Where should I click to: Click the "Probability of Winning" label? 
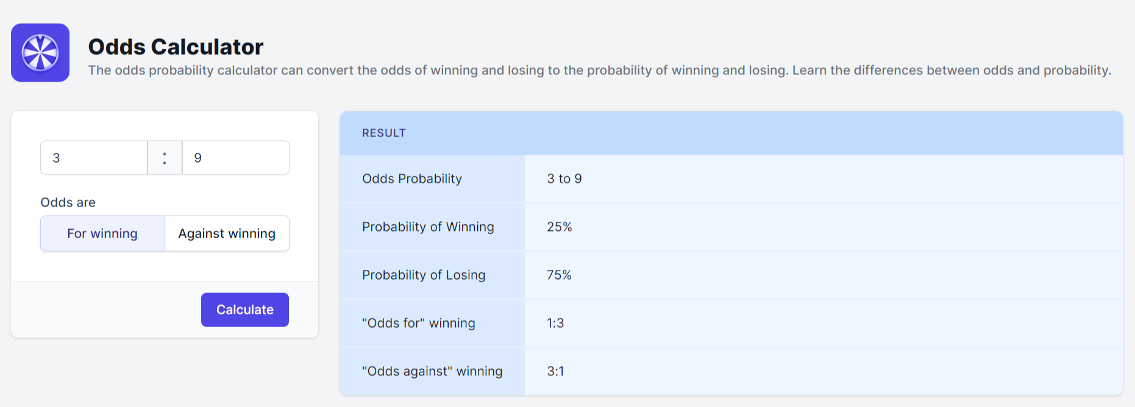click(x=428, y=227)
